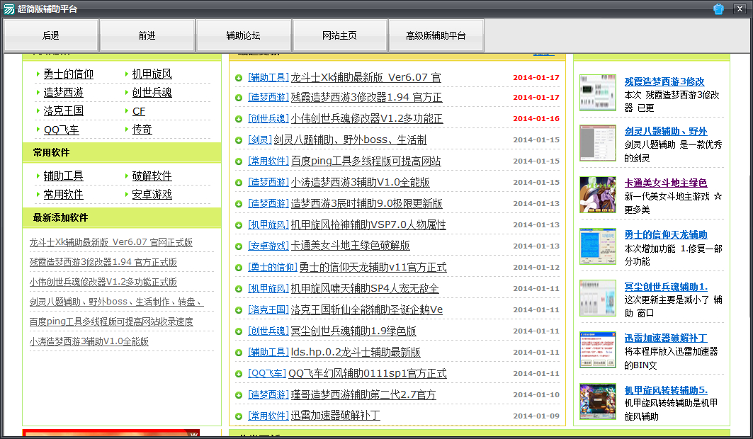Open 安卓游戏 link in left sidebar

[x=152, y=194]
